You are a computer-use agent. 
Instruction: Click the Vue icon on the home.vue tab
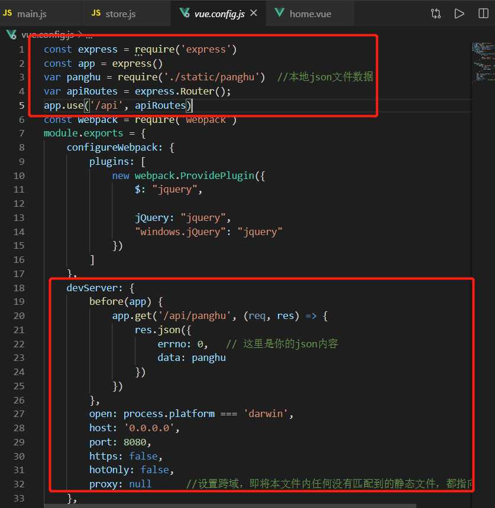[x=279, y=13]
